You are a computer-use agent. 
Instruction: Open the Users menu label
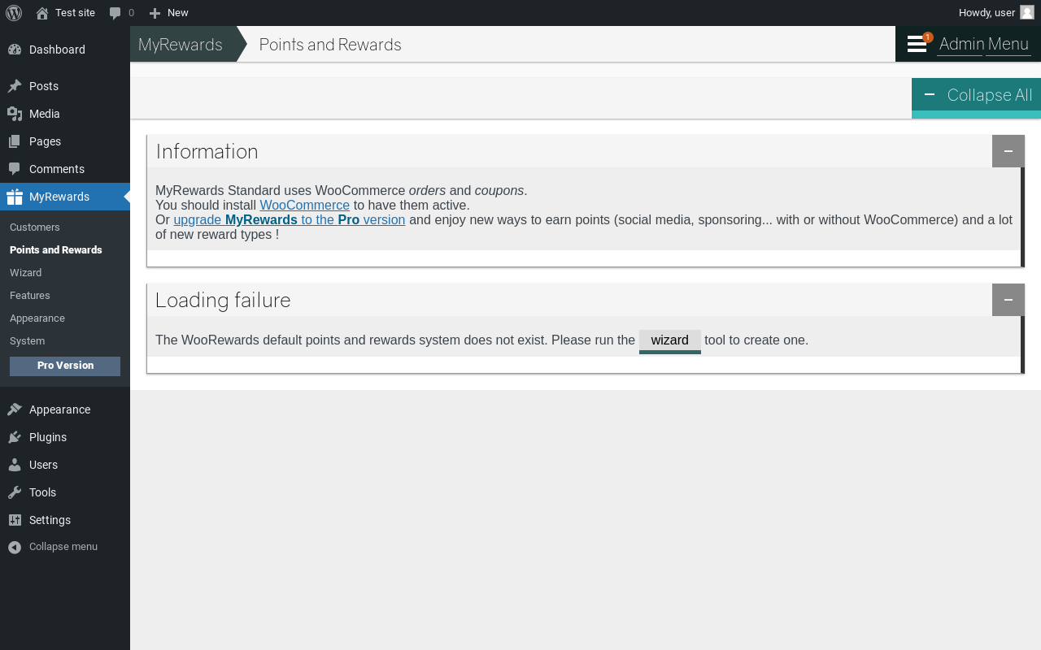coord(43,465)
